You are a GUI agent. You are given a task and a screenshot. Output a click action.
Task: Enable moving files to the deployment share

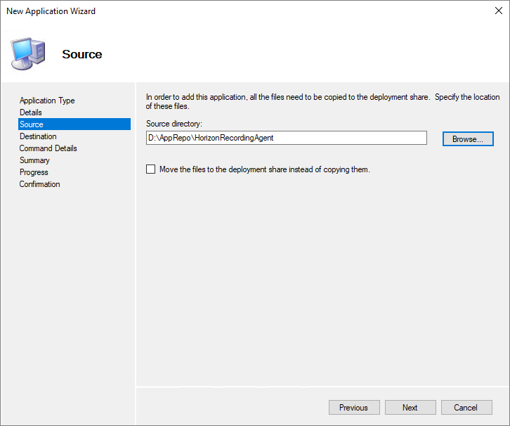(150, 169)
